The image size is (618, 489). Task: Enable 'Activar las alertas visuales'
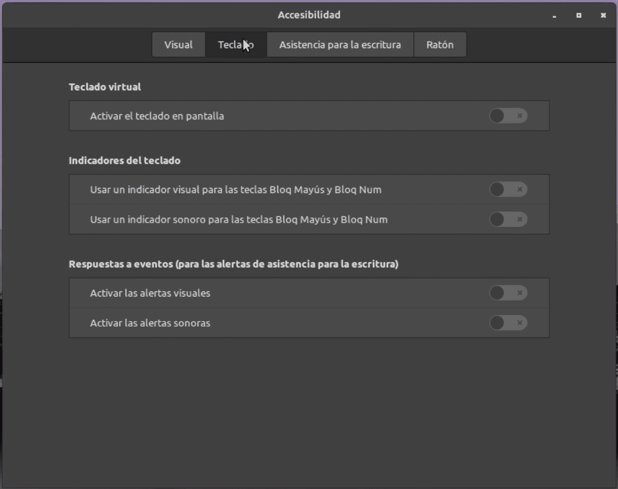point(508,293)
